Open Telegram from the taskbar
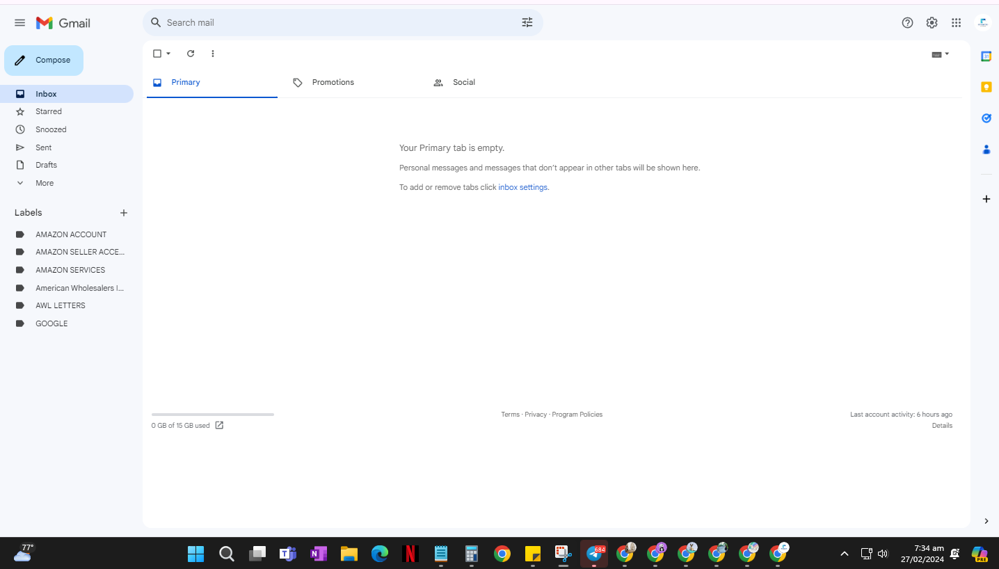999x569 pixels. pyautogui.click(x=594, y=554)
